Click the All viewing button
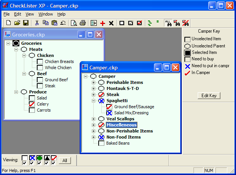 [65, 161]
